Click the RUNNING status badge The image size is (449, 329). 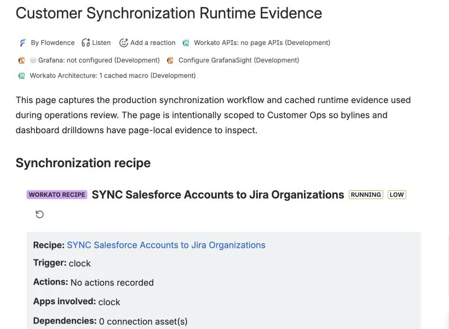tap(366, 195)
